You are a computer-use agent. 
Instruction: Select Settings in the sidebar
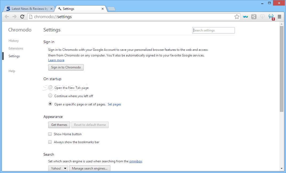pyautogui.click(x=14, y=56)
